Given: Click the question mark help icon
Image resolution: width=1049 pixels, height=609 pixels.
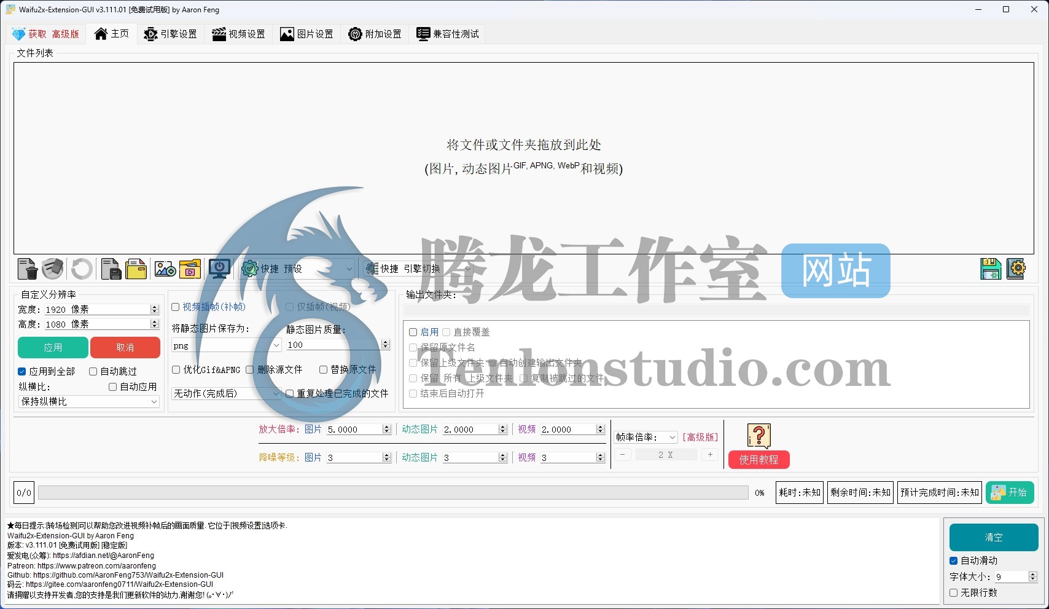Looking at the screenshot, I should (x=759, y=436).
